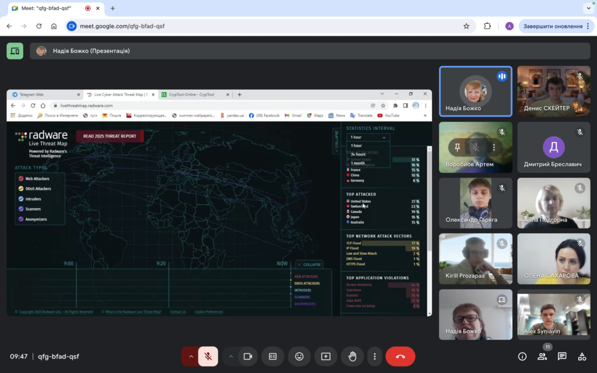The image size is (597, 373).
Task: Follow the Contact Us footer link
Action: tap(178, 312)
